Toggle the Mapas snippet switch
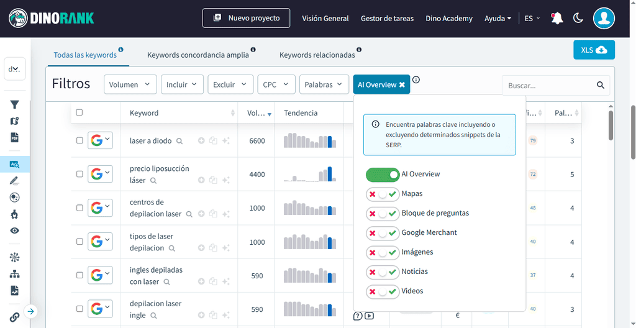This screenshot has width=636, height=328. coord(382,194)
